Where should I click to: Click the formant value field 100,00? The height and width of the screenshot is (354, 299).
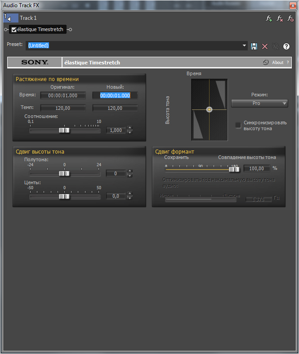(x=257, y=168)
